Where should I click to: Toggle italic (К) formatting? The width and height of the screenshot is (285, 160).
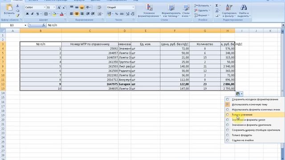pos(33,14)
